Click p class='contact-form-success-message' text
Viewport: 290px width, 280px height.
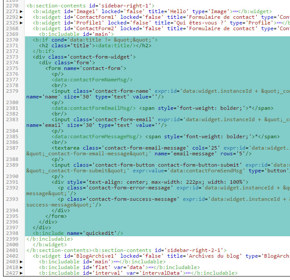tap(119, 199)
